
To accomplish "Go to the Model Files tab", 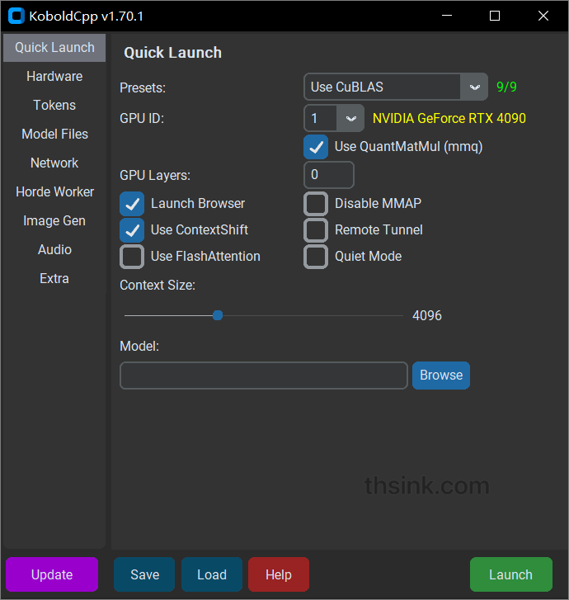I will coord(54,135).
